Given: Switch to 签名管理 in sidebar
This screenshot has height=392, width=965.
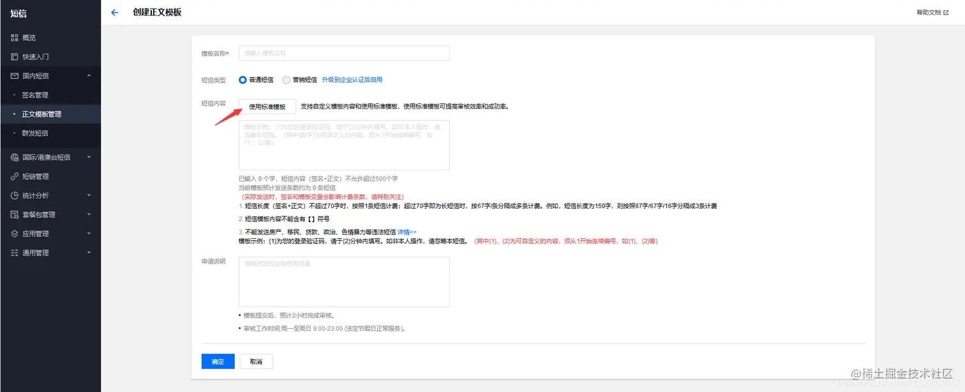Looking at the screenshot, I should pyautogui.click(x=35, y=94).
